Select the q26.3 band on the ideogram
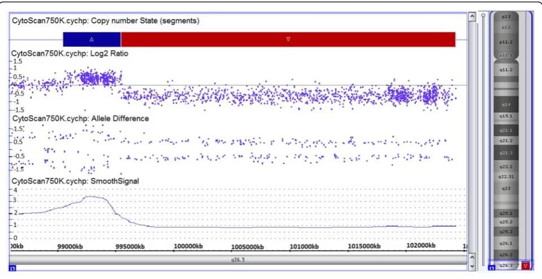Viewport: 542px width, 279px height. tap(506, 265)
